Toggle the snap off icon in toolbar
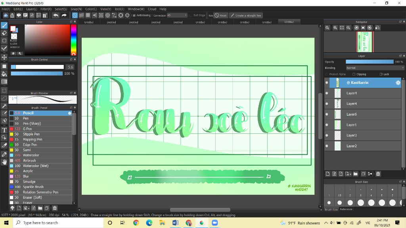406x228 pixels. [75, 15]
